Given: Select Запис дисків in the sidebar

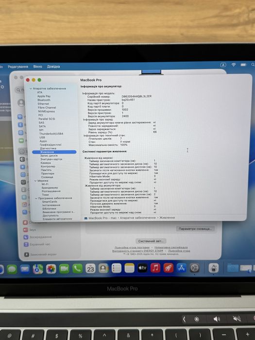Looking at the screenshot, I should (x=49, y=156).
